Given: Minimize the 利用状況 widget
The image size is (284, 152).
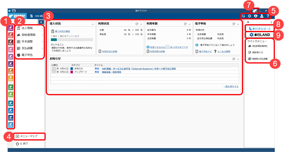Looking at the screenshot, I should click(141, 24).
